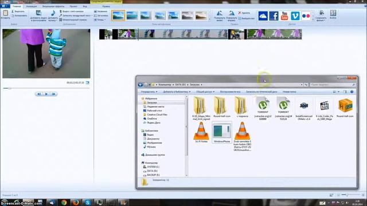This screenshot has width=367, height=206.
Task: Share movie to Facebook
Action: tap(274, 16)
